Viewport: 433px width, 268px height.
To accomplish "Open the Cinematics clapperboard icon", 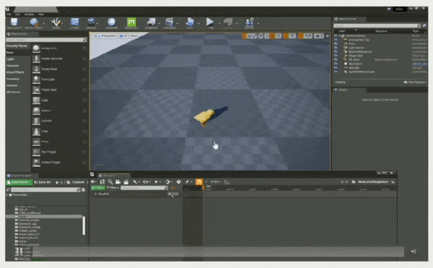I will pyautogui.click(x=170, y=22).
